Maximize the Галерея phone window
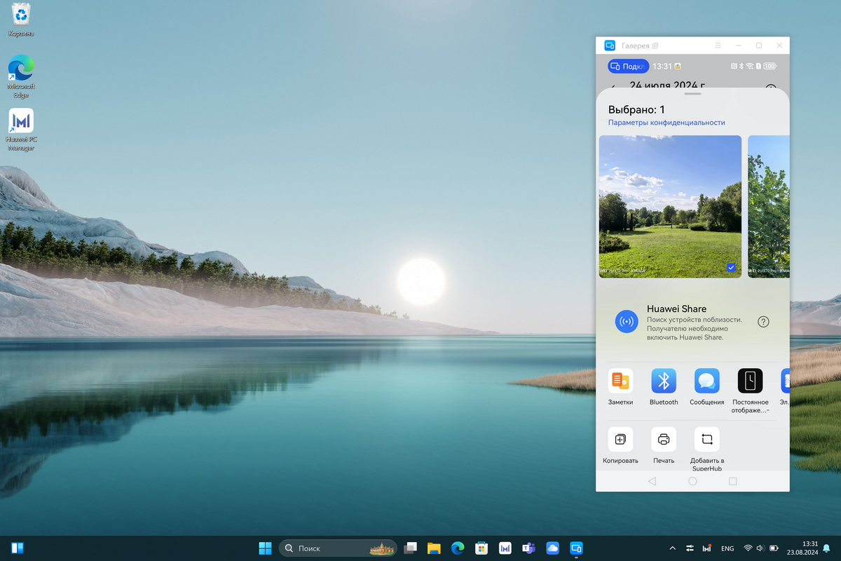 (759, 46)
